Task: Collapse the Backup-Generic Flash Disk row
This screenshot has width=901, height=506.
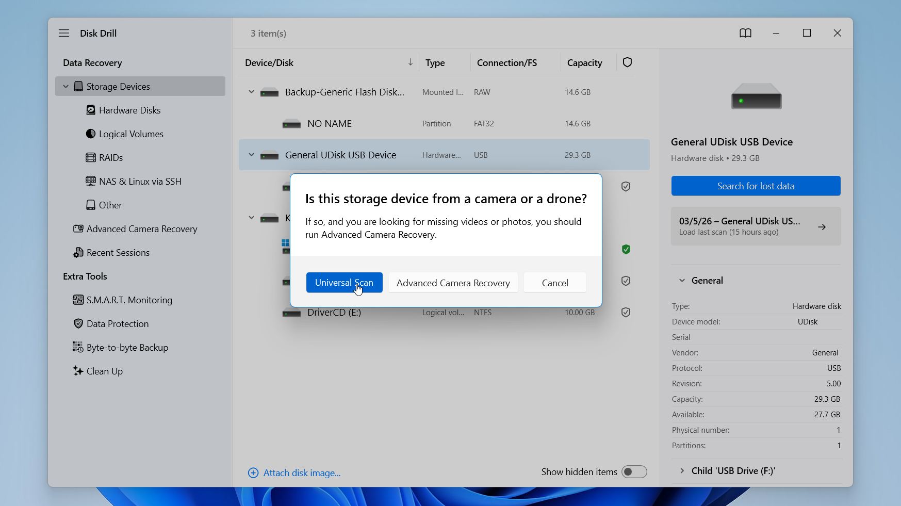Action: pos(251,92)
